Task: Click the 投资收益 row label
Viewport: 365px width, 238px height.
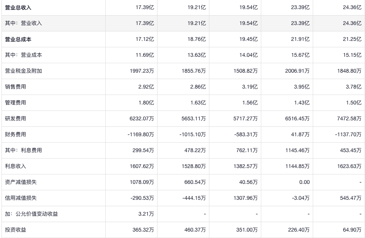Action: pos(16,230)
